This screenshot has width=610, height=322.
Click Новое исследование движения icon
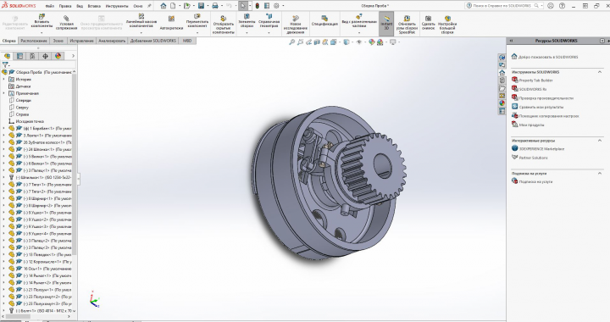(296, 18)
